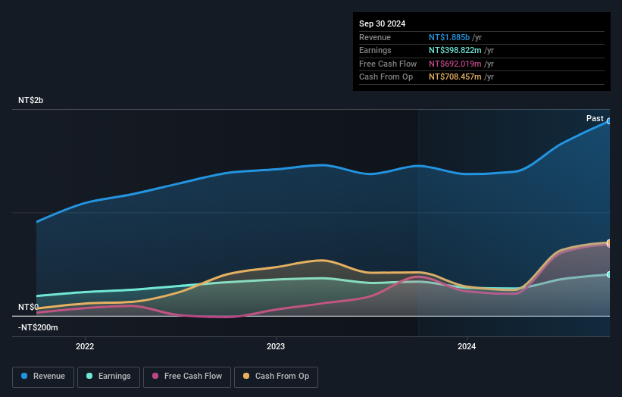Click the blue Revenue endpoint marker
The width and height of the screenshot is (622, 397).
609,121
